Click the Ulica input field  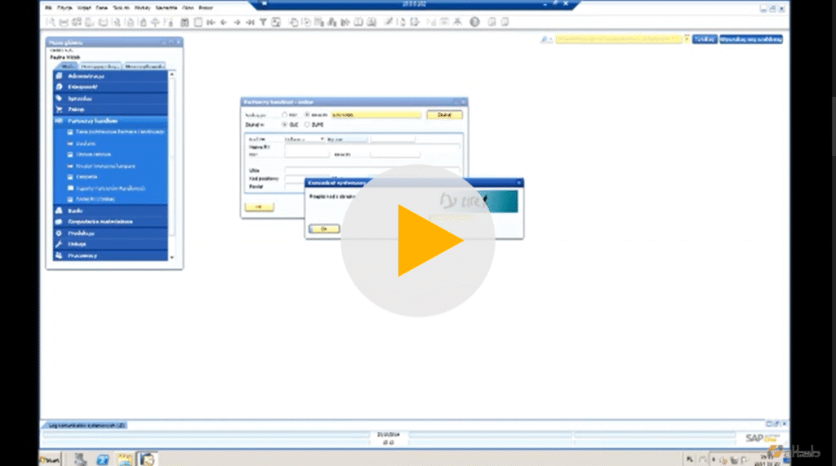[371, 170]
